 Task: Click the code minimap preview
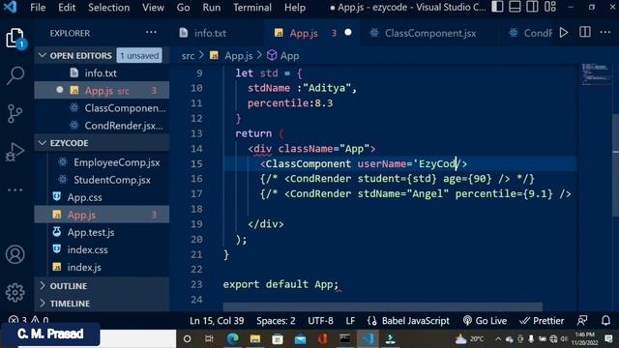(x=596, y=74)
